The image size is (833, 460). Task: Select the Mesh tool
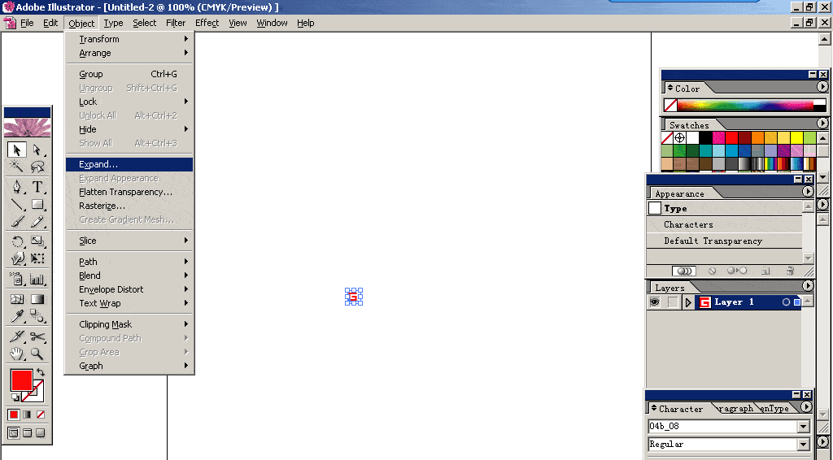17,299
